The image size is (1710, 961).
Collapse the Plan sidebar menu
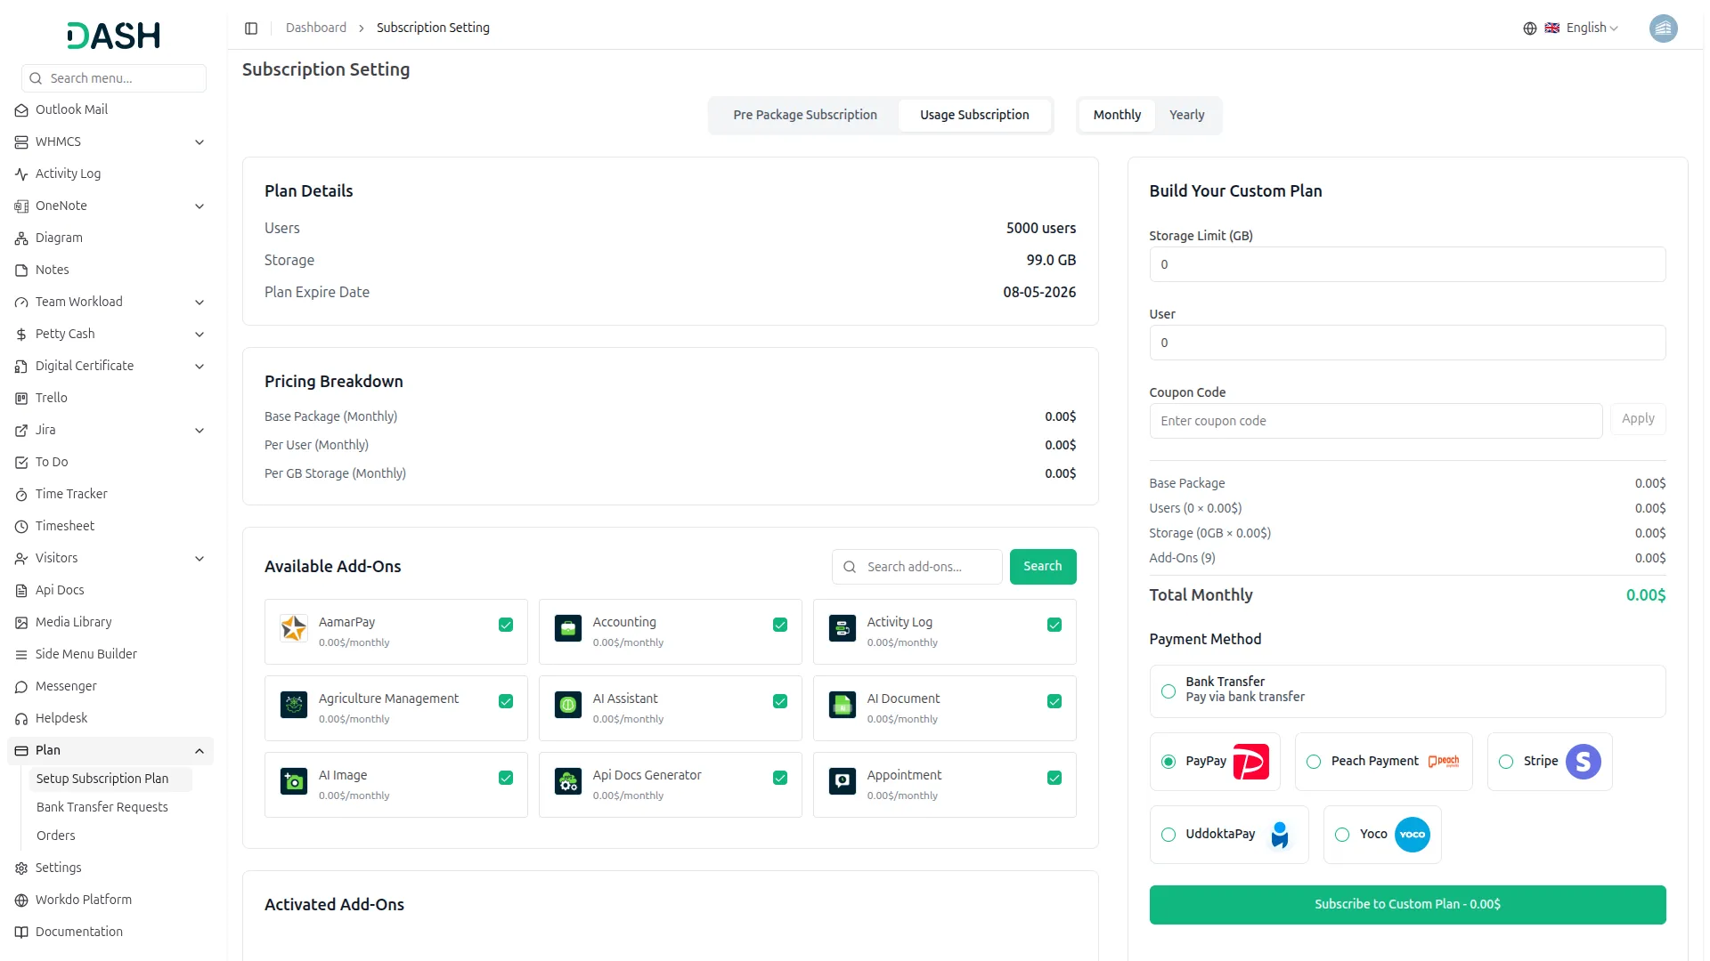coord(110,751)
